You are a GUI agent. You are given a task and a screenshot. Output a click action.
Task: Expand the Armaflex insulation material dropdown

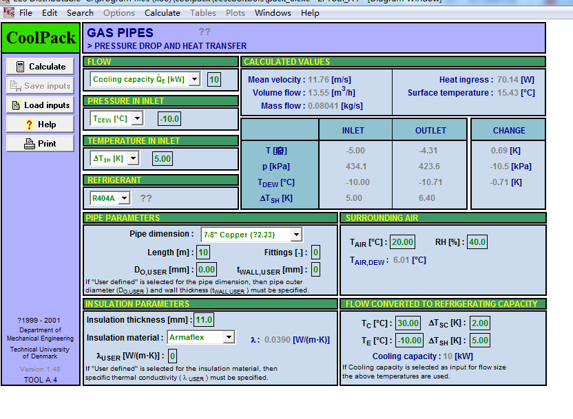click(x=229, y=337)
